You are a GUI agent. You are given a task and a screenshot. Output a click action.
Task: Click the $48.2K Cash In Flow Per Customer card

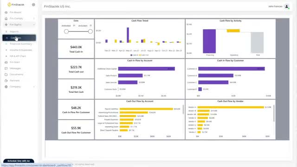[x=76, y=109]
